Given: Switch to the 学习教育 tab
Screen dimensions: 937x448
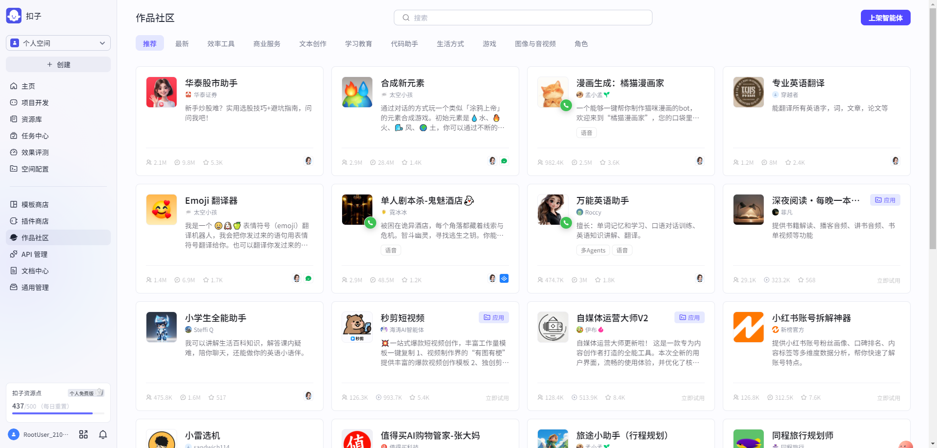Looking at the screenshot, I should pyautogui.click(x=359, y=43).
